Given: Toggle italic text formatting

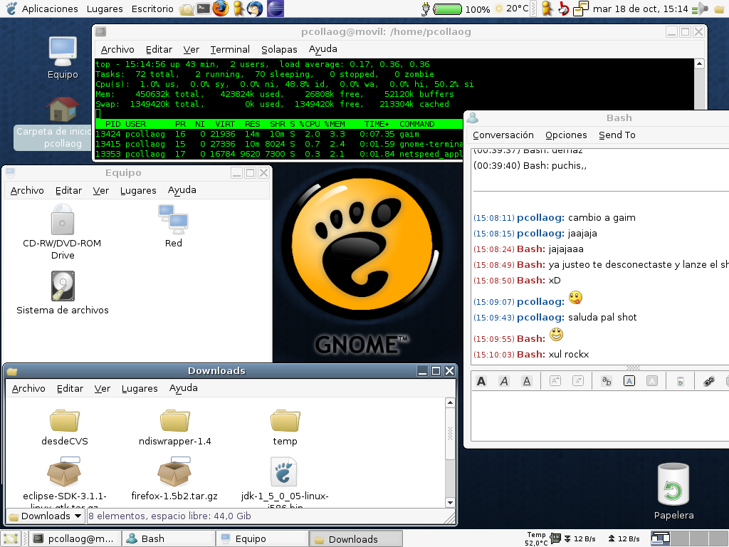Looking at the screenshot, I should [504, 381].
